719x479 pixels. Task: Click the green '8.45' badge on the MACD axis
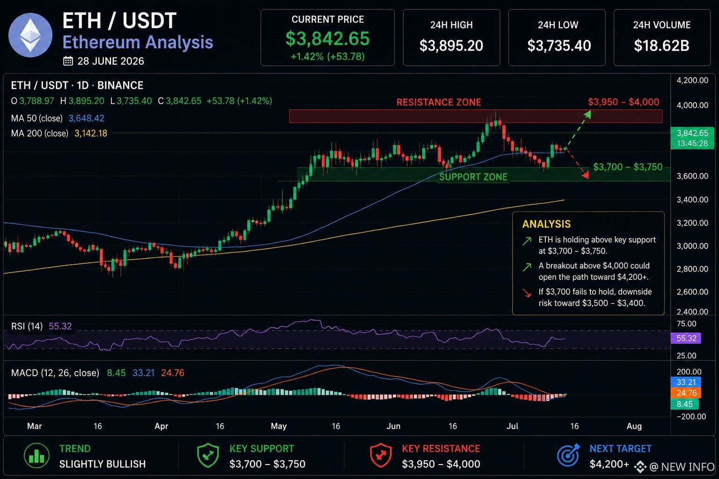coord(686,404)
